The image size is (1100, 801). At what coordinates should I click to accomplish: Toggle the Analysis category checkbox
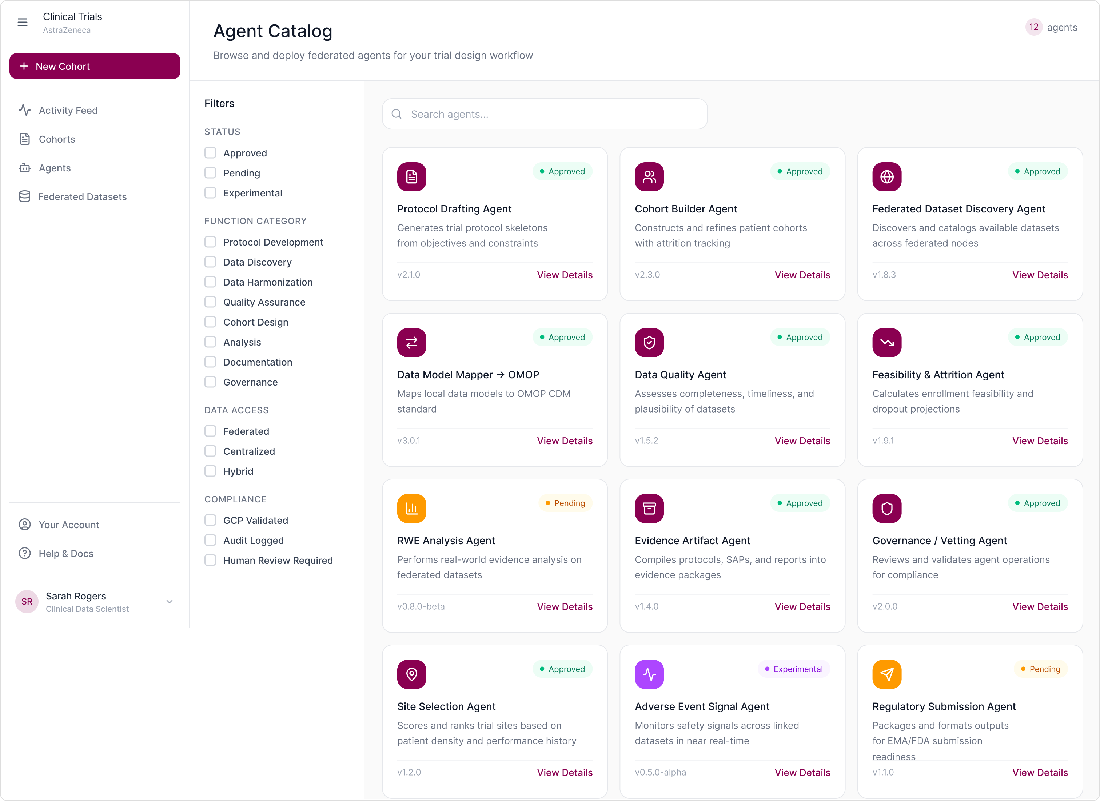[x=210, y=342]
